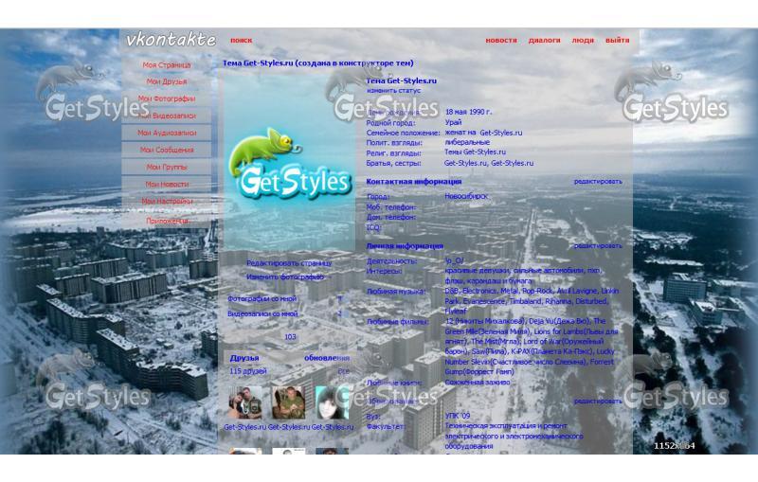Open Мои Настройки in sidebar
This screenshot has height=482, width=758.
[x=167, y=201]
